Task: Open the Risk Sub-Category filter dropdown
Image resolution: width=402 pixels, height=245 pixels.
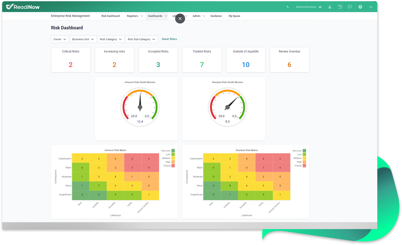Action: coord(142,39)
